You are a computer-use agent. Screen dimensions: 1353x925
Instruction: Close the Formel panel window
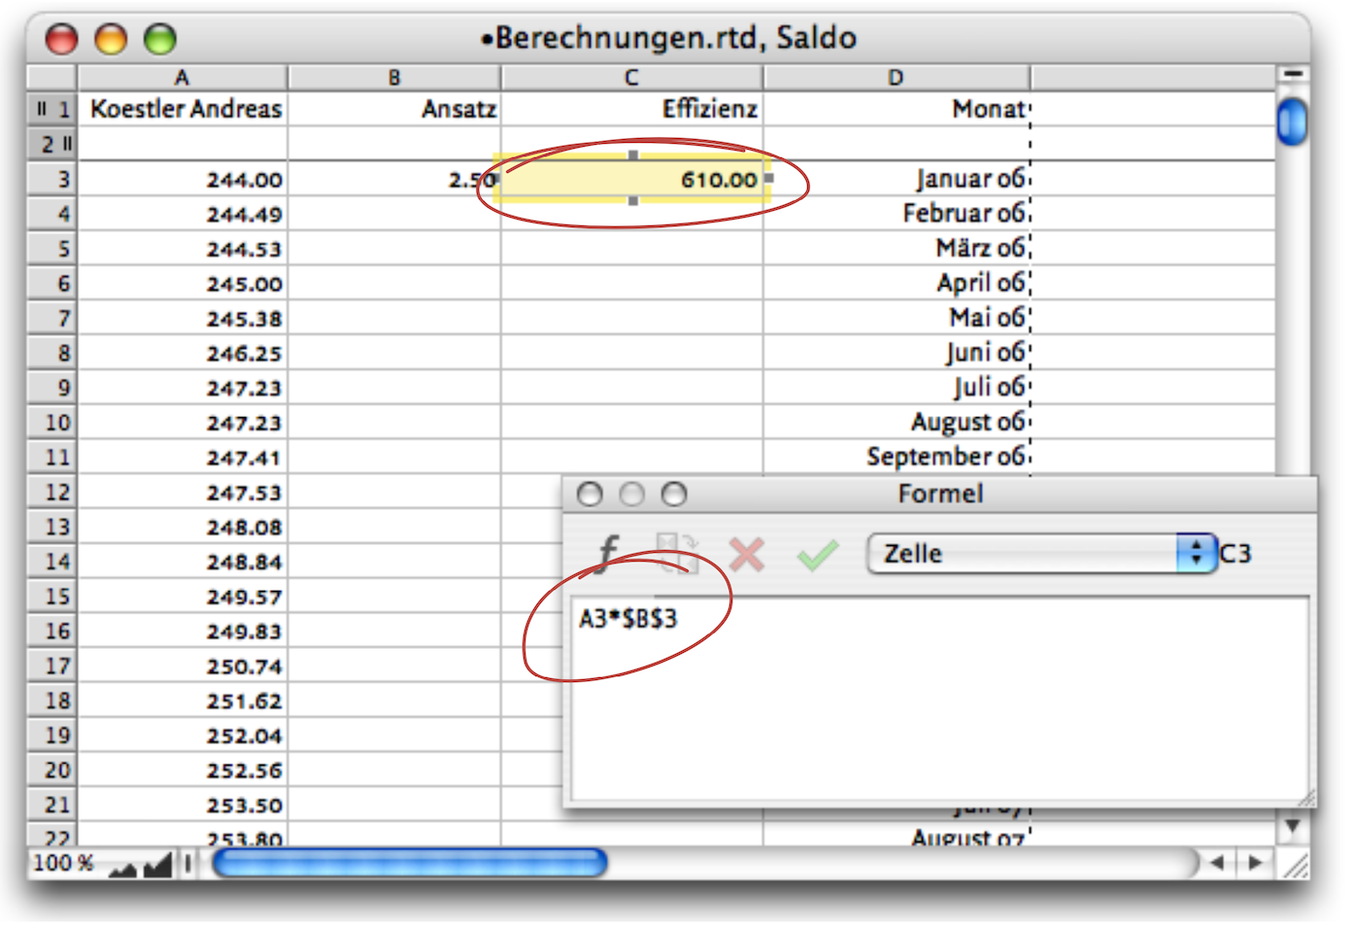pyautogui.click(x=590, y=495)
